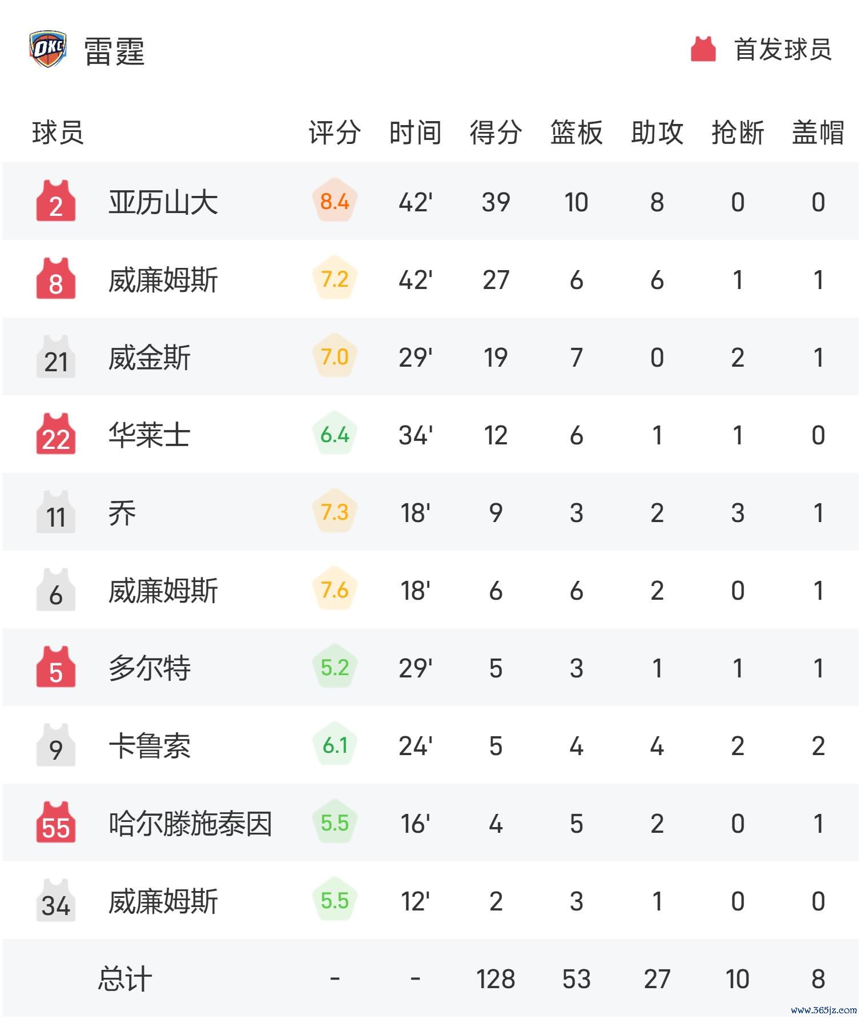Screen dimensions: 861x1019
Task: Sort by the 评分 column header
Action: [335, 133]
